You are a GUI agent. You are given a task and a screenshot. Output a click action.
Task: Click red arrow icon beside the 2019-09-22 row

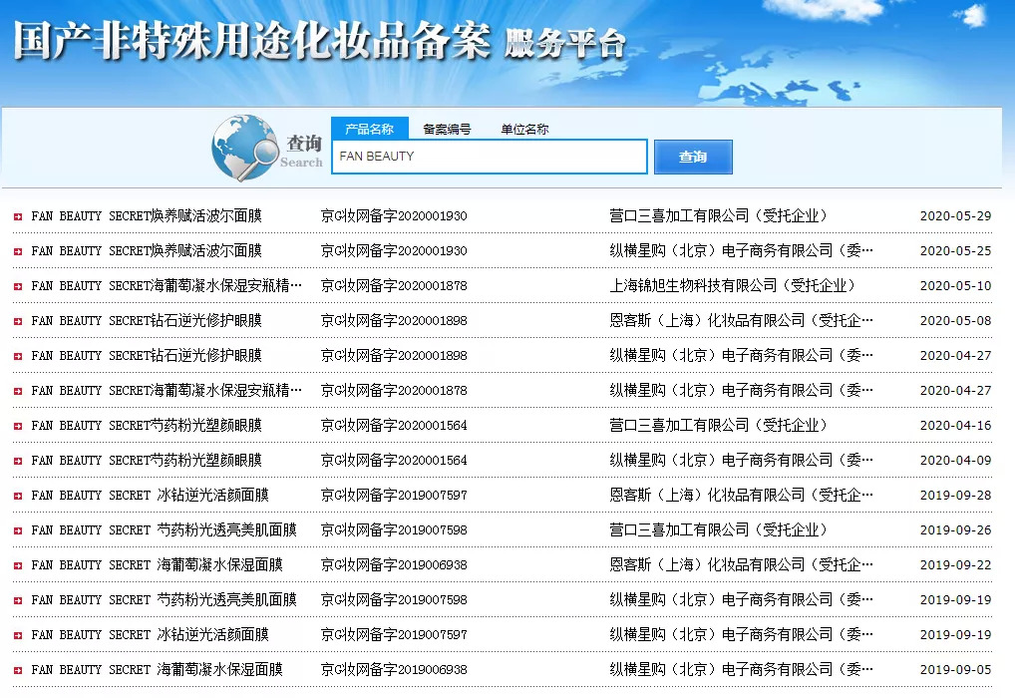[x=18, y=566]
